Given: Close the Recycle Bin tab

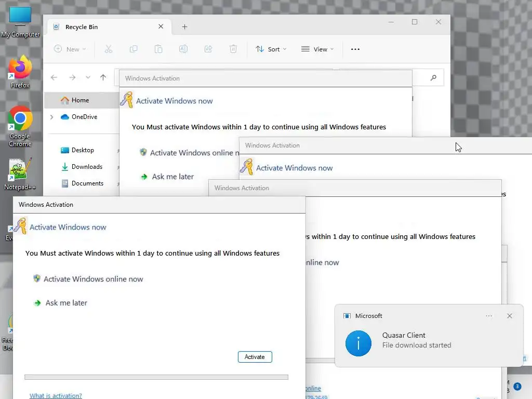Looking at the screenshot, I should pos(161,26).
